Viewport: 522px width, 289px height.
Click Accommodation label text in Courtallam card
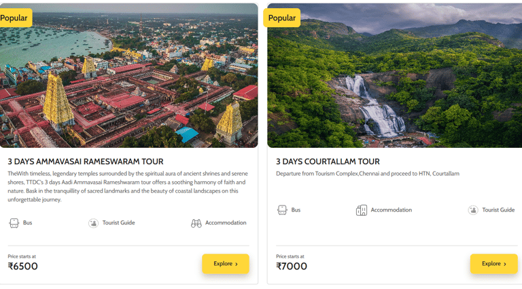pos(391,210)
